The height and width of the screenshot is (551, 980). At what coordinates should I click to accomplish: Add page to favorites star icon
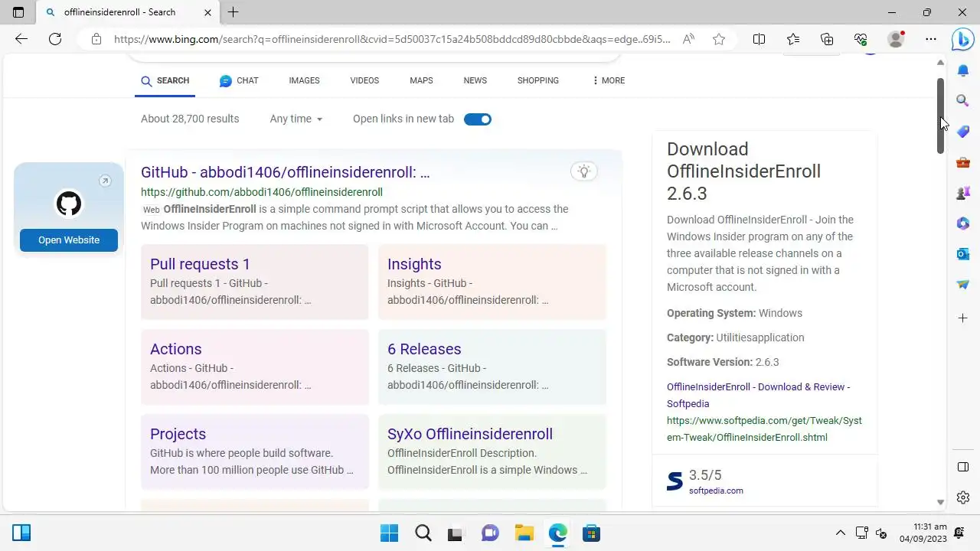719,39
